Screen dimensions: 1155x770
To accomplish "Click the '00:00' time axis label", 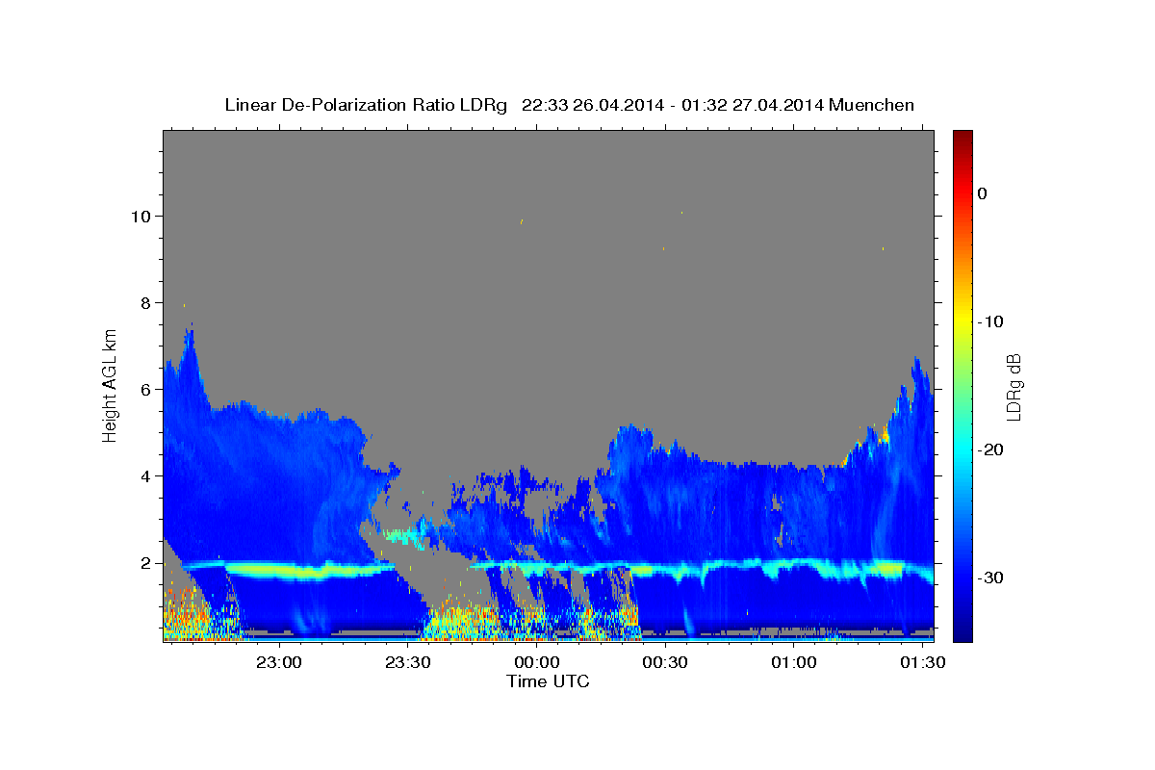I will click(x=536, y=663).
